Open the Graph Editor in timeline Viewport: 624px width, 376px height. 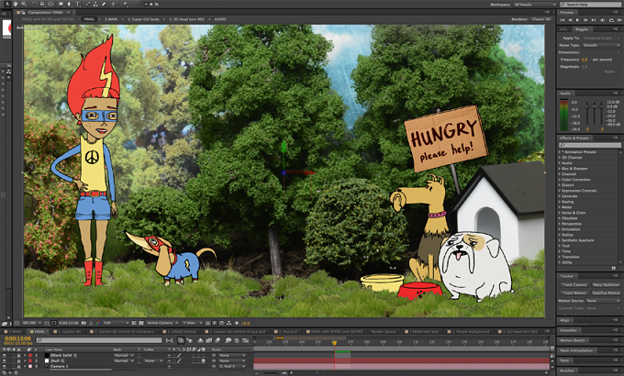(246, 340)
